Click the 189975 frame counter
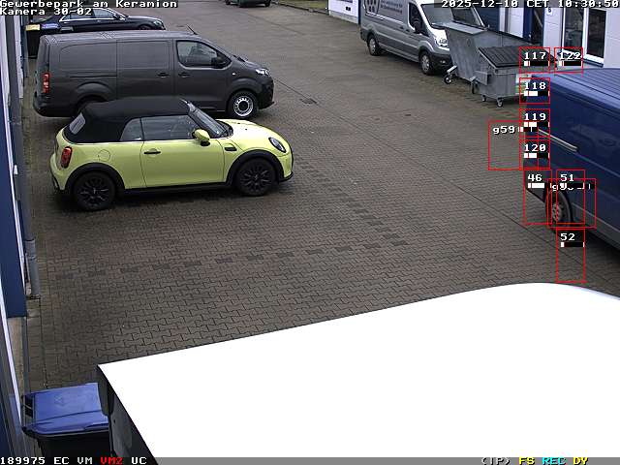Viewport: 620px width, 465px height. [x=23, y=460]
